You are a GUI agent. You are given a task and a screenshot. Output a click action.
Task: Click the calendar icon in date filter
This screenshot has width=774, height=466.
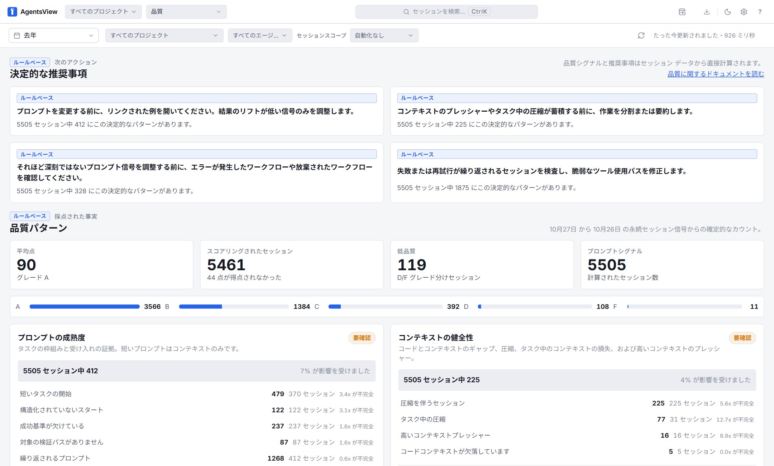click(17, 35)
